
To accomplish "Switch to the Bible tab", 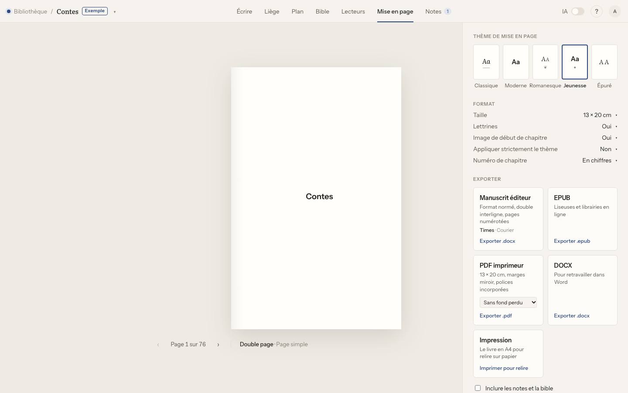I will [322, 11].
